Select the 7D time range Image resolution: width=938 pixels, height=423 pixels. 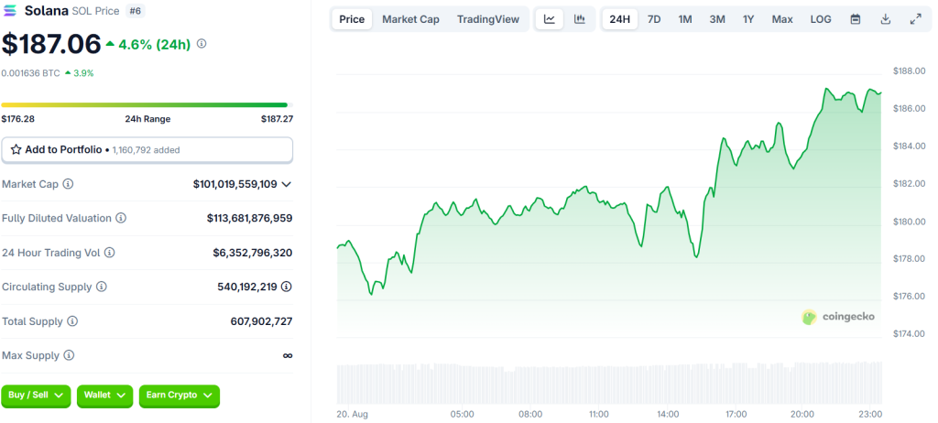tap(654, 19)
